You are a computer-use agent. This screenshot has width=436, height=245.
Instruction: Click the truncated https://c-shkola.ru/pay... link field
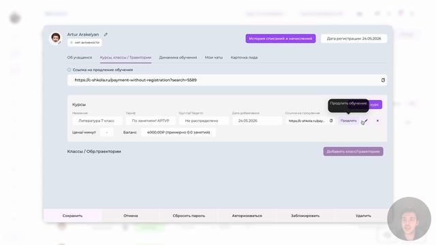307,121
